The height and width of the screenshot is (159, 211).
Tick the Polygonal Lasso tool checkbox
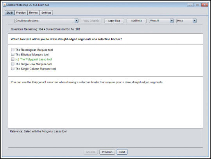pyautogui.click(x=13, y=59)
